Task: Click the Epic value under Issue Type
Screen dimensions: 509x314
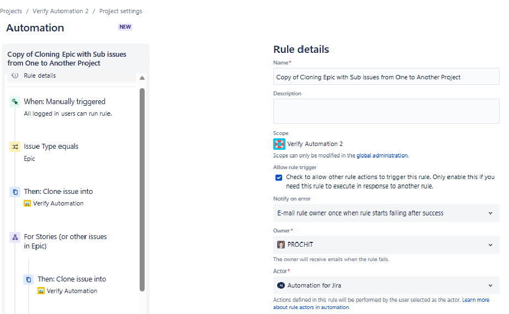Action: pos(29,159)
